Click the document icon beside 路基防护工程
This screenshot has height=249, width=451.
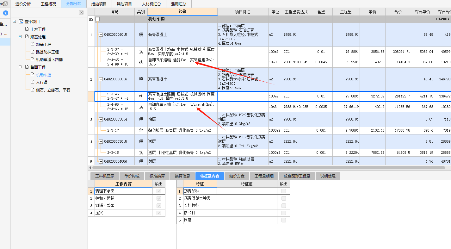[33, 52]
